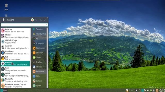Open Kdenlive video editor
This screenshot has height=92, width=165.
(15, 64)
